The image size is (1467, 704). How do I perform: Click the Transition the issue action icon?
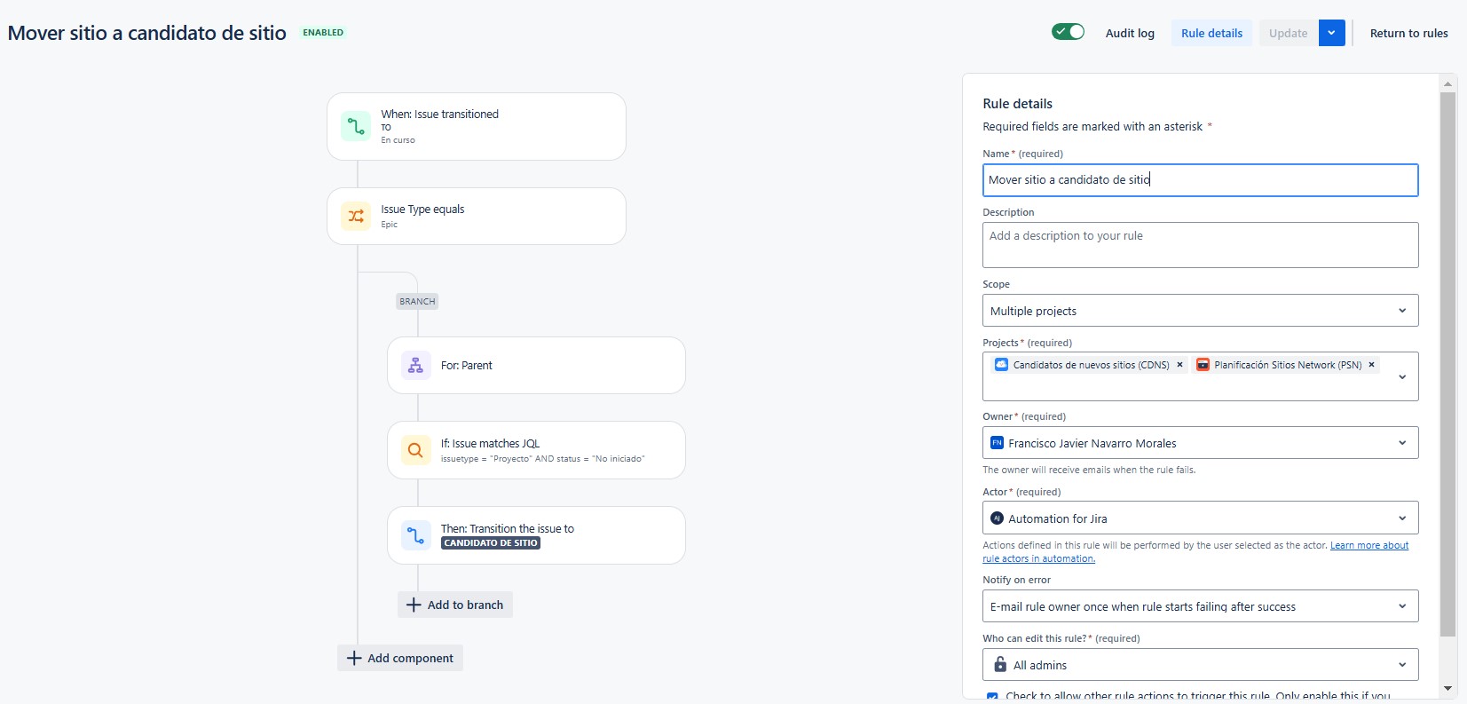coord(415,535)
